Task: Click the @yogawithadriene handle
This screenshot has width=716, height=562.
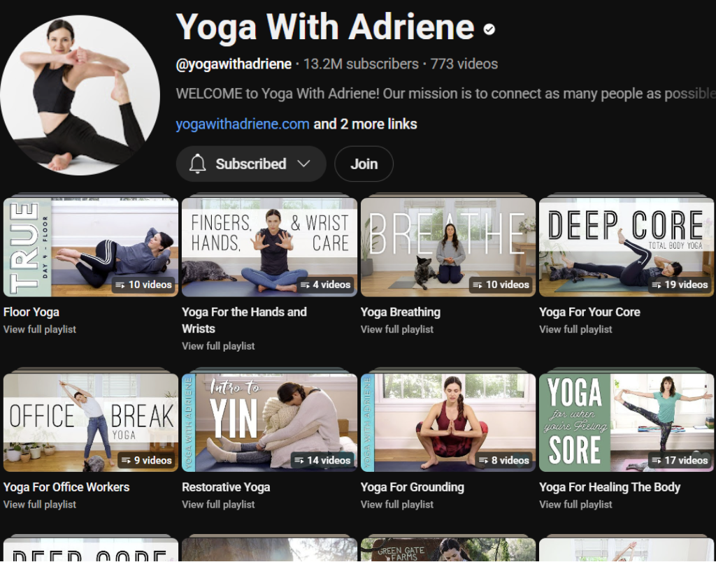Action: (234, 64)
